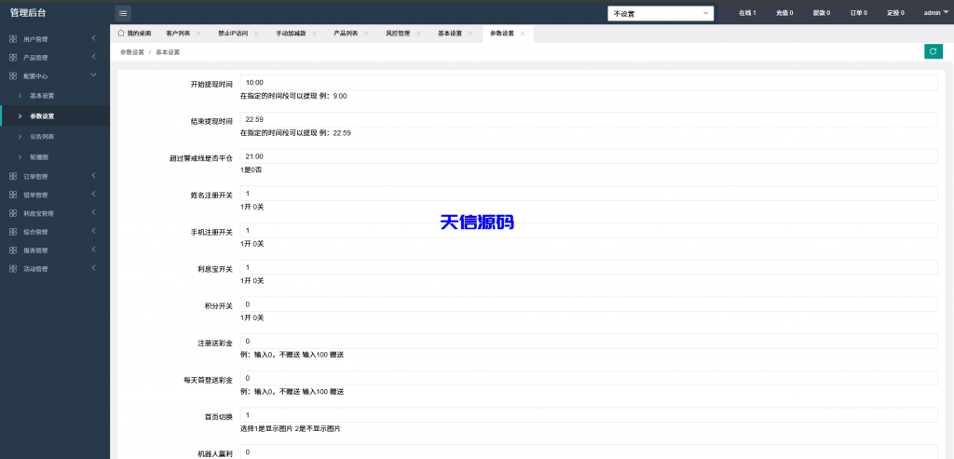Collapse the 配置中心 sidebar menu
Viewport: 954px width, 459px height.
[x=54, y=76]
